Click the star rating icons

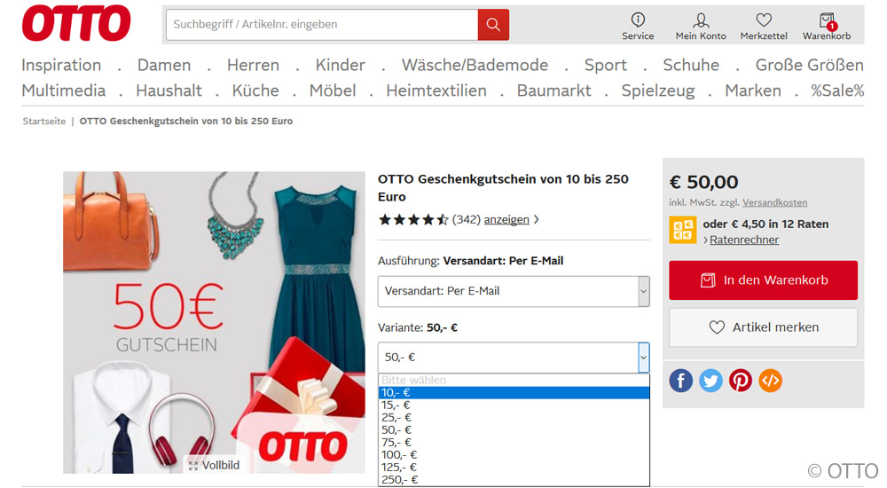[413, 220]
